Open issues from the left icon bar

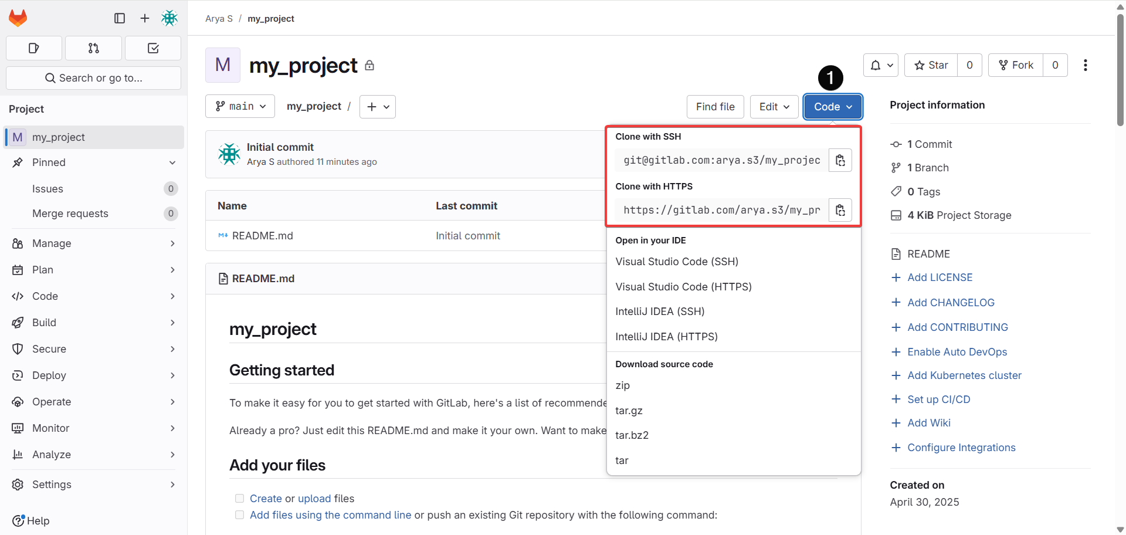[x=33, y=48]
